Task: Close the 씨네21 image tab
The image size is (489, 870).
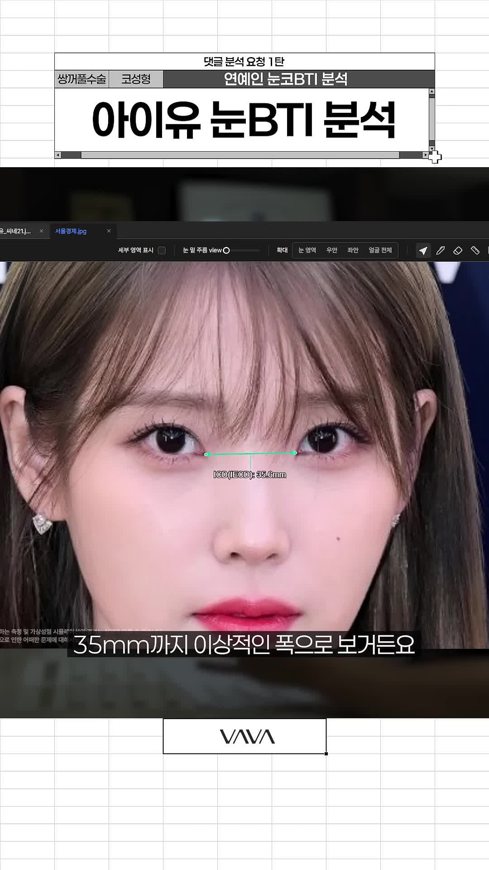Action: [41, 231]
